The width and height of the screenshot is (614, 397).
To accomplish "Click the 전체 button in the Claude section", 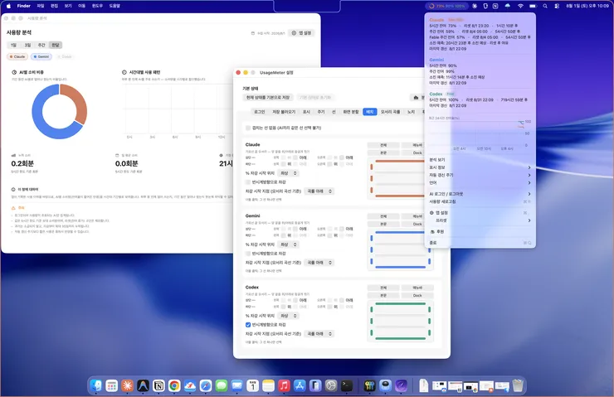I will (383, 145).
